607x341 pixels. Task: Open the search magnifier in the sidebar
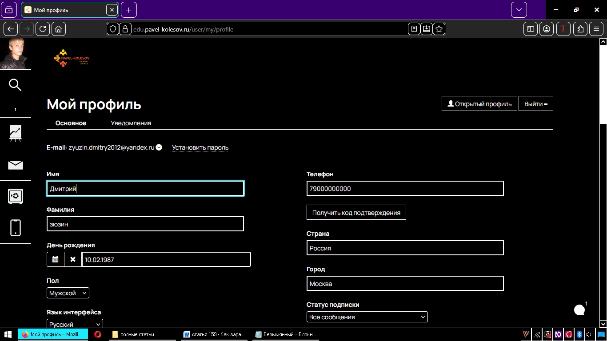click(x=15, y=85)
